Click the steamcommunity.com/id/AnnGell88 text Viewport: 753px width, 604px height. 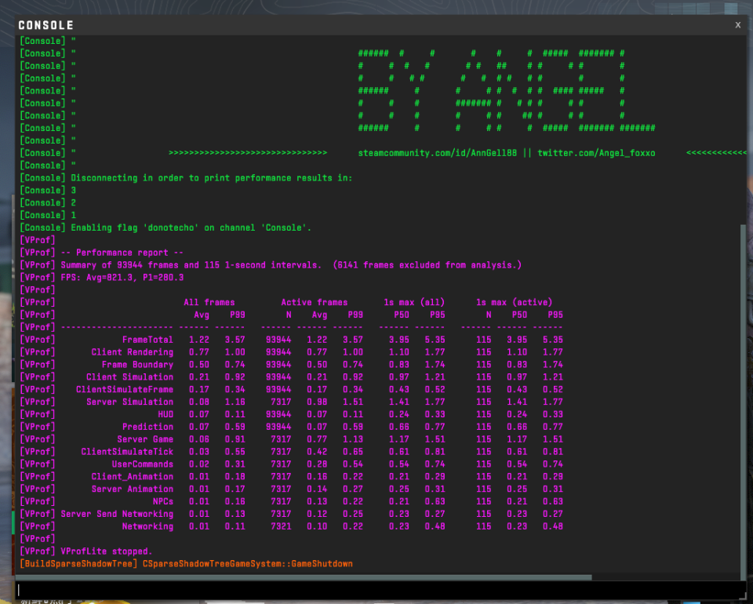tap(438, 153)
